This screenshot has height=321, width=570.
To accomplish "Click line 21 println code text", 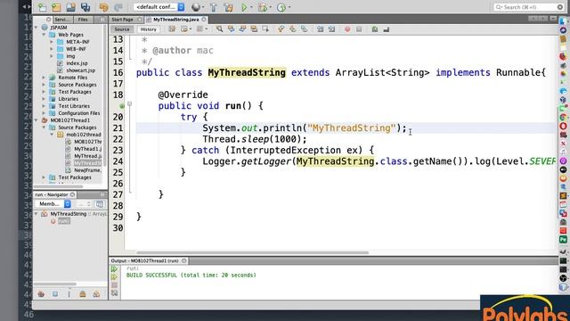I will (x=305, y=128).
